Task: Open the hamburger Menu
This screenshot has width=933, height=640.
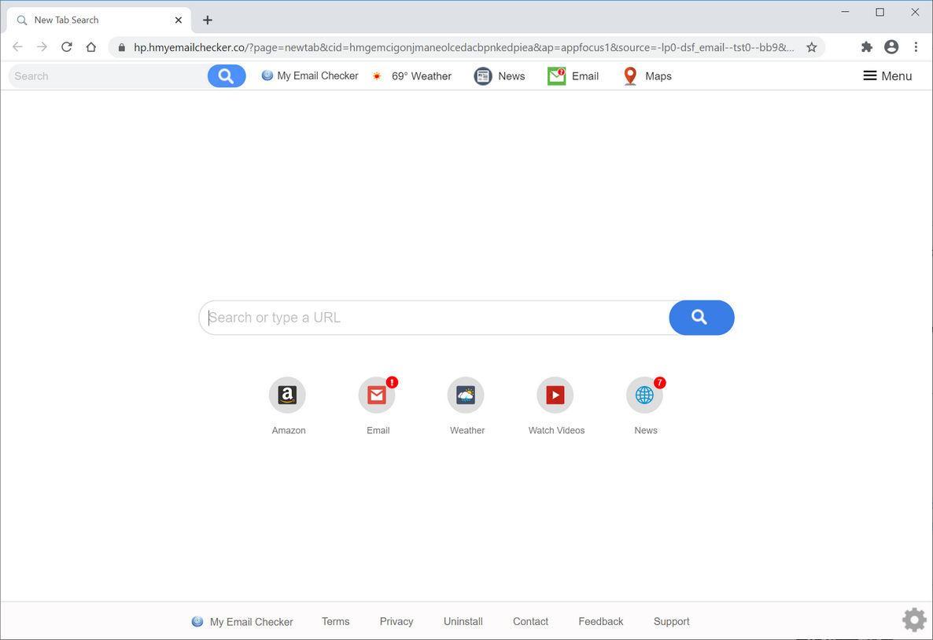Action: pos(887,75)
